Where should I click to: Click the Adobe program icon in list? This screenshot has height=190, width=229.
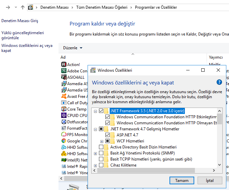tap(64, 71)
